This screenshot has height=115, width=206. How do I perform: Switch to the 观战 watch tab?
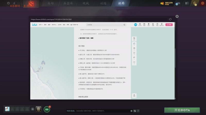point(86,3)
